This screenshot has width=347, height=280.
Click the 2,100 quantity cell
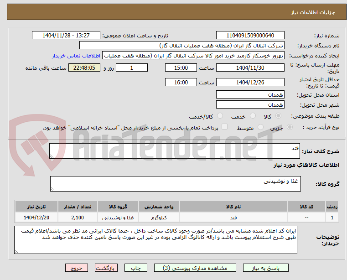tap(78, 218)
